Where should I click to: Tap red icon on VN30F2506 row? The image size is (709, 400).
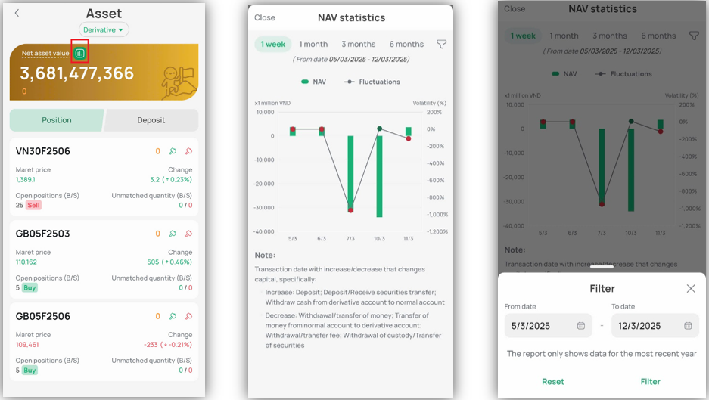(188, 151)
